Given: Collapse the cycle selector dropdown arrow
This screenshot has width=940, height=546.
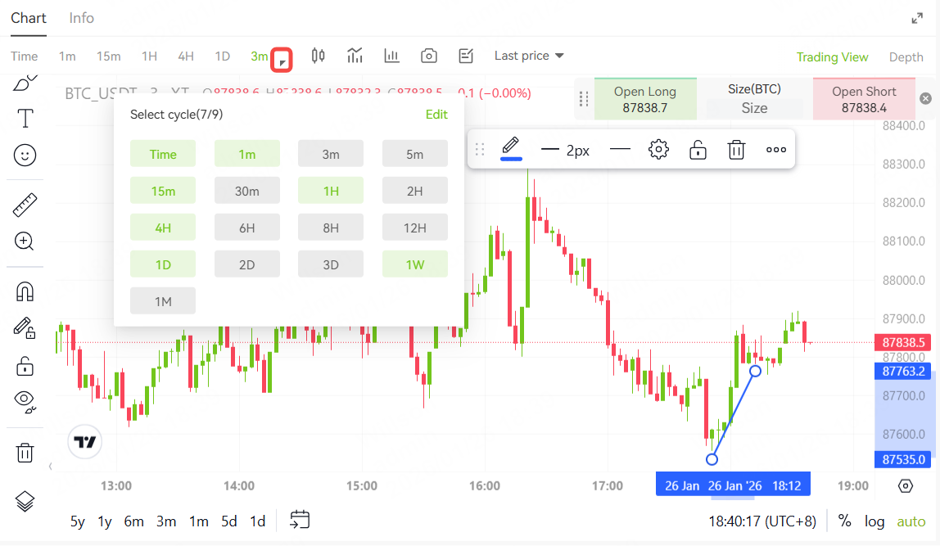Looking at the screenshot, I should click(282, 60).
